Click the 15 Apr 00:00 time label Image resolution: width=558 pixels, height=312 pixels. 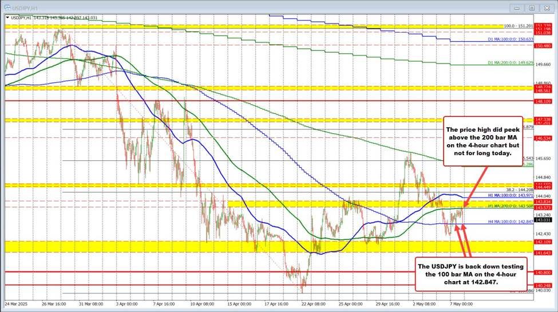click(239, 304)
